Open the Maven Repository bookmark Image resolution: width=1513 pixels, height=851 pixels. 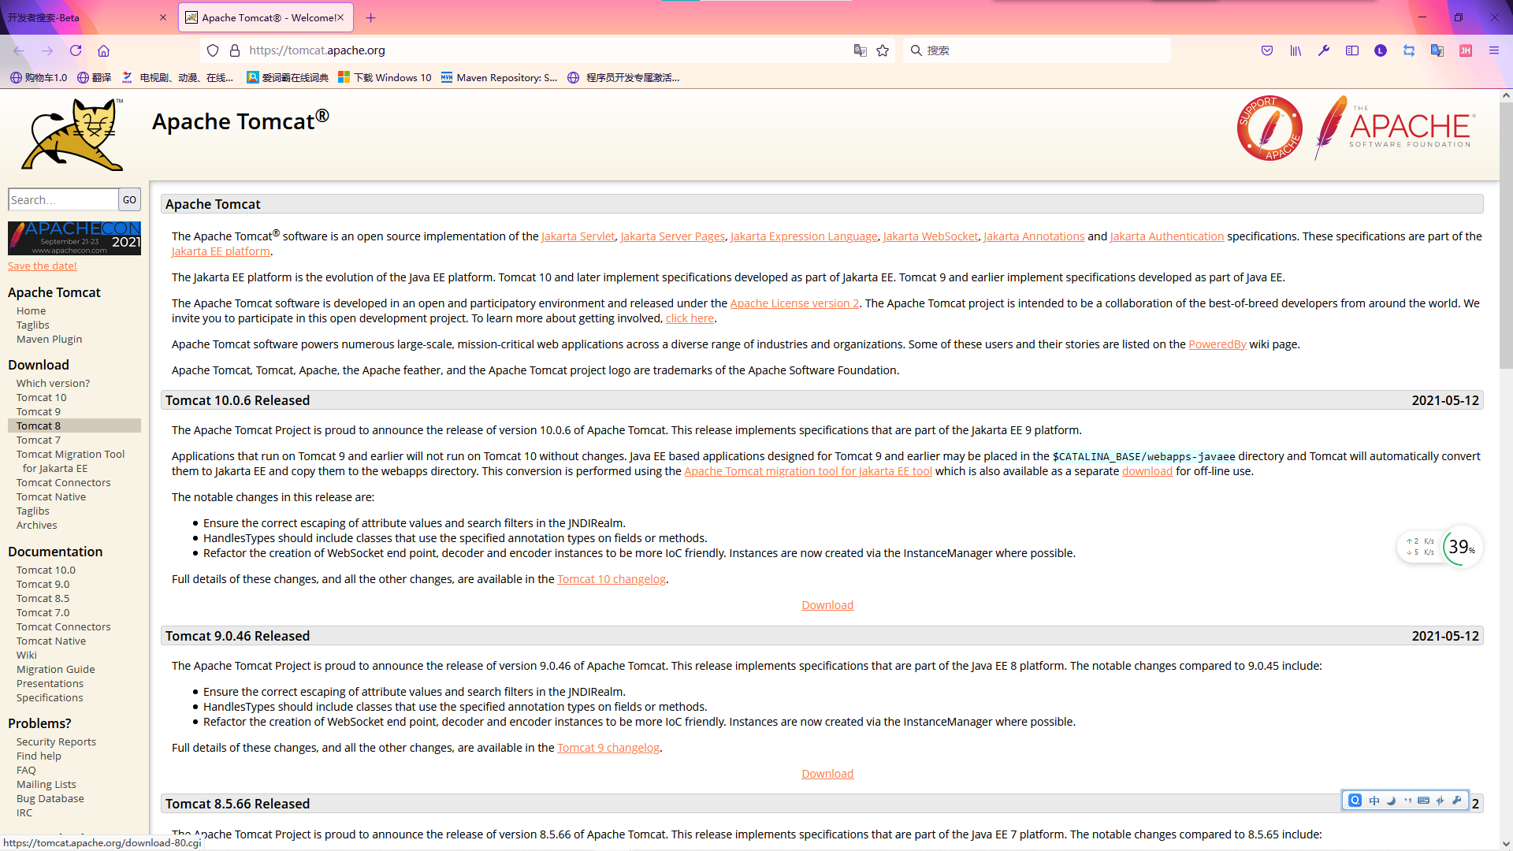(499, 77)
